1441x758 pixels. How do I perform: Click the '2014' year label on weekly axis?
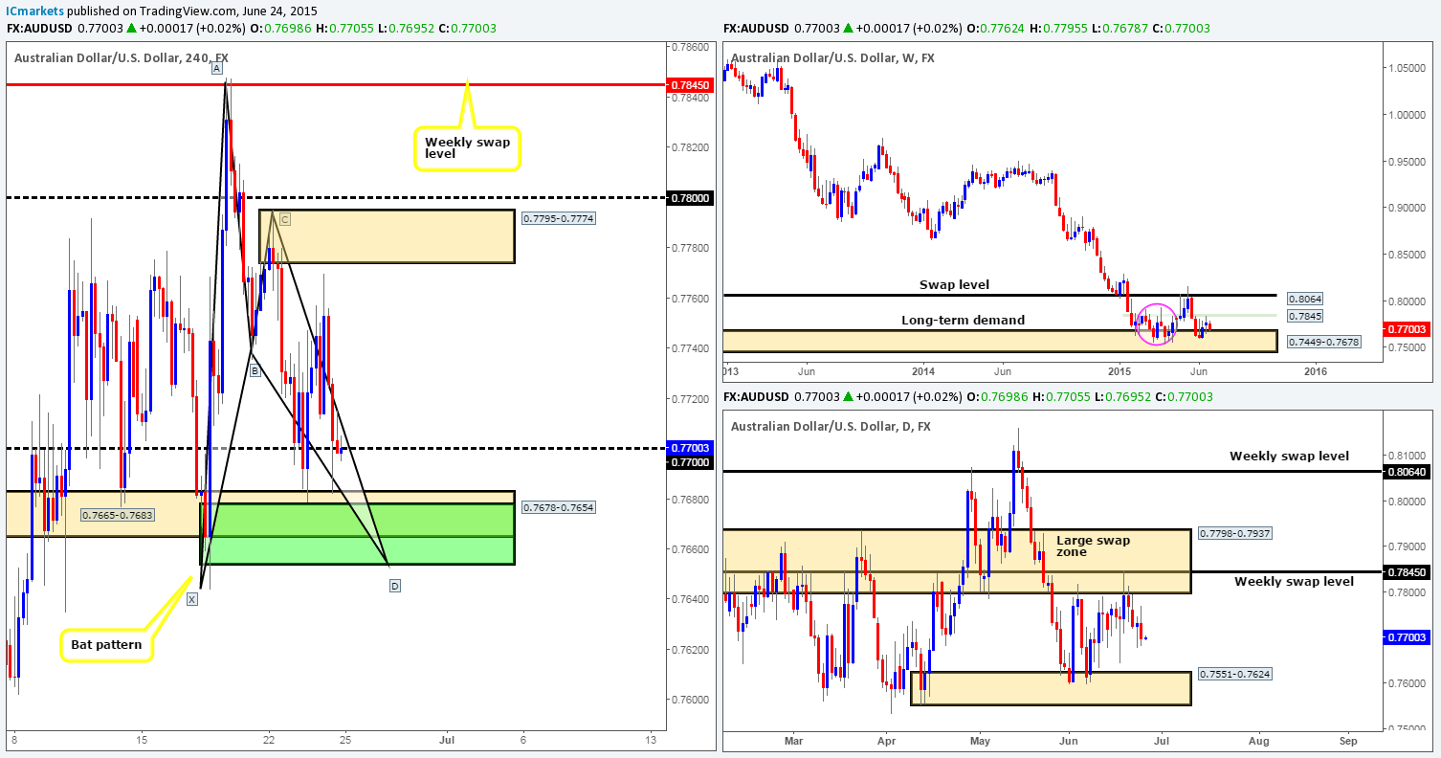point(923,371)
